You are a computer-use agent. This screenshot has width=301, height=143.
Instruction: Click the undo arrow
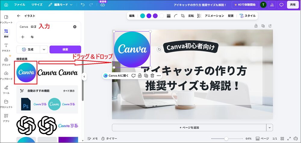pos(83,5)
